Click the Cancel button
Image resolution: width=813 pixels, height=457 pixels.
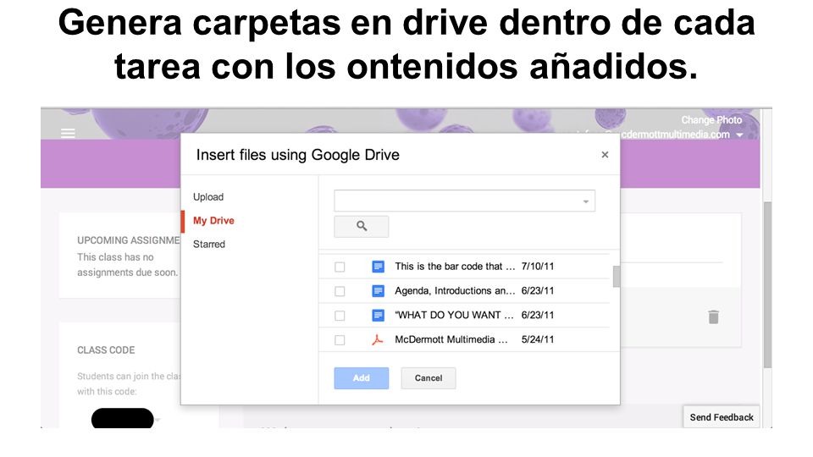[429, 378]
